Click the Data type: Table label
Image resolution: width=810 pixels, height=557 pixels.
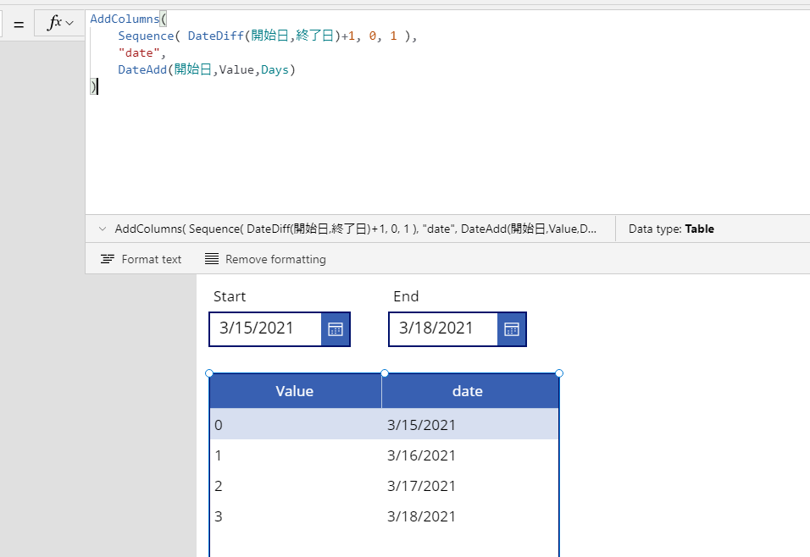pos(671,229)
